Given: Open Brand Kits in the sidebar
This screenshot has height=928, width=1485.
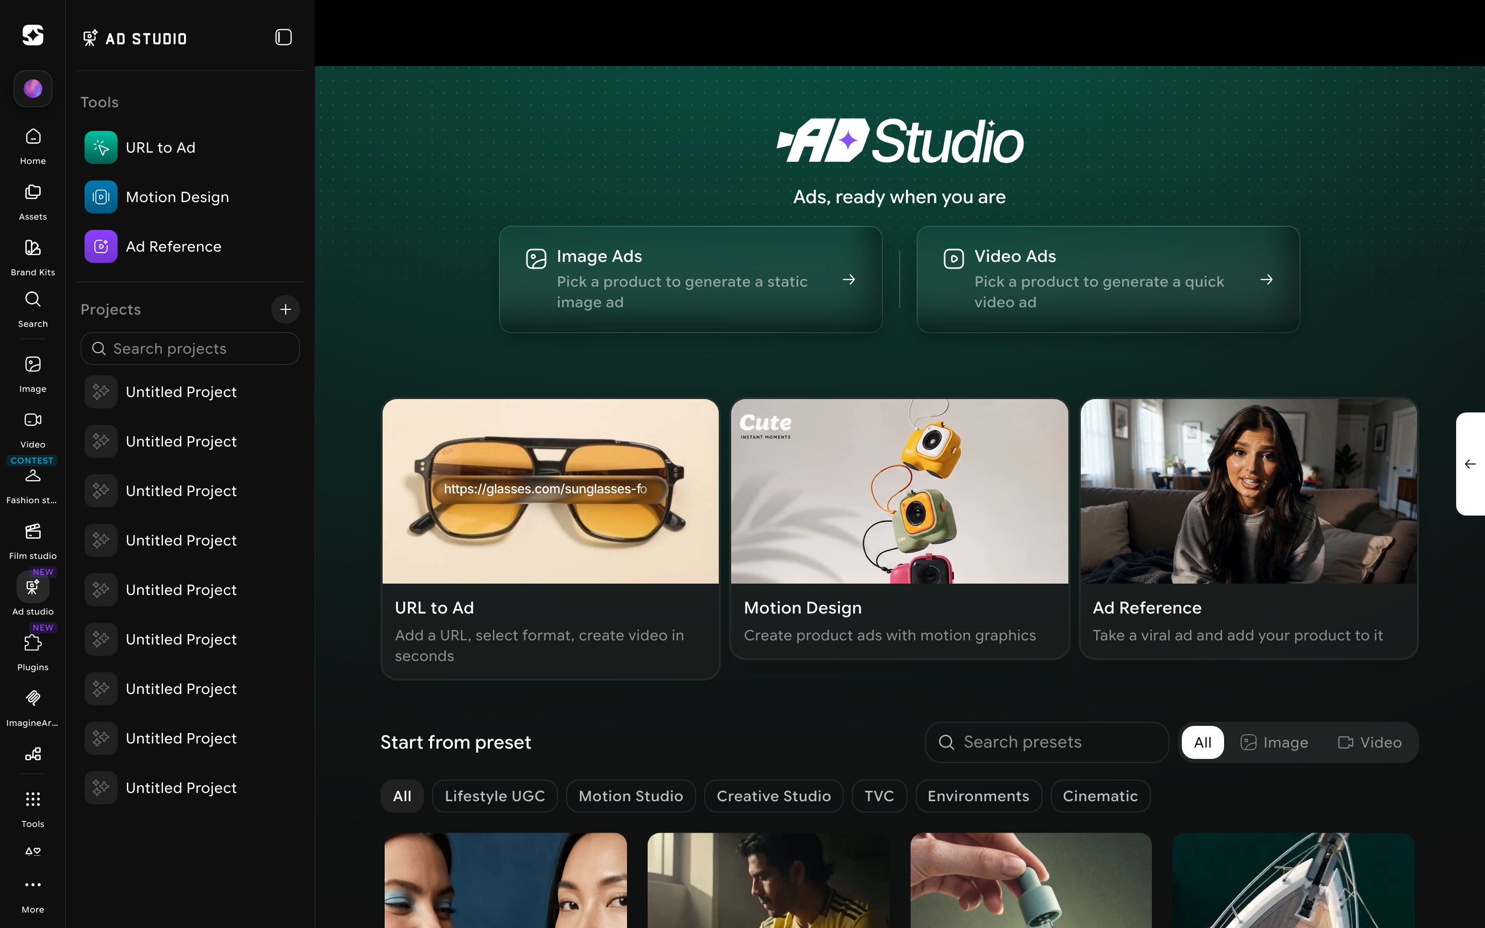Looking at the screenshot, I should pos(32,258).
